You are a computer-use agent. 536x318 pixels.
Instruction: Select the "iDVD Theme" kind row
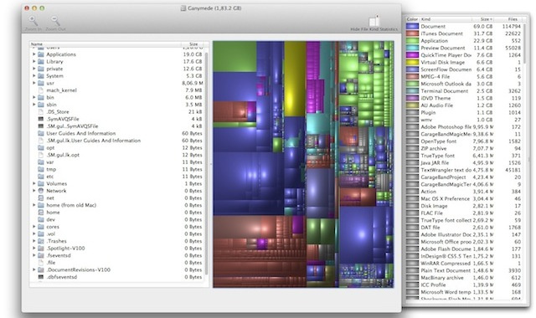tap(464, 98)
